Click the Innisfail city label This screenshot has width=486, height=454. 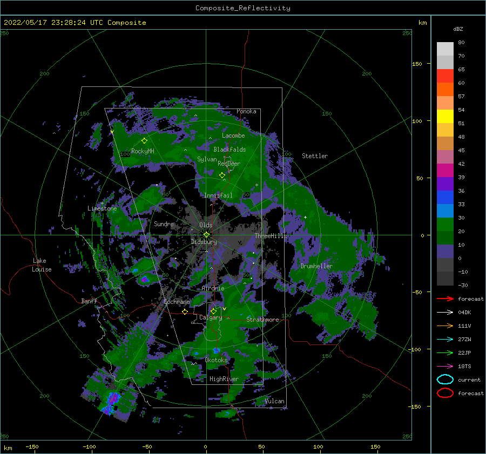tap(218, 195)
